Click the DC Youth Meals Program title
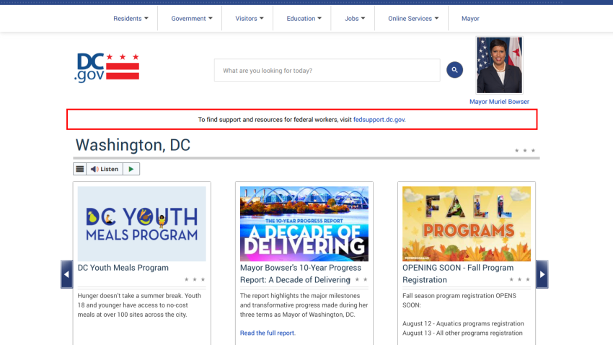The width and height of the screenshot is (613, 345). point(123,268)
